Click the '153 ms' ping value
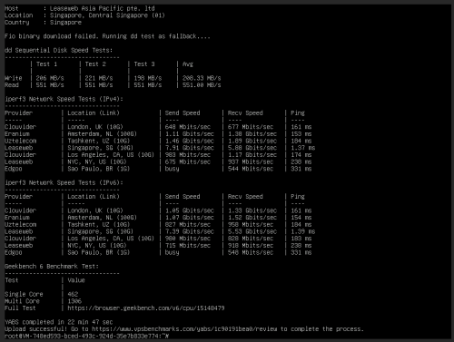Image resolution: width=454 pixels, height=342 pixels. 301,134
